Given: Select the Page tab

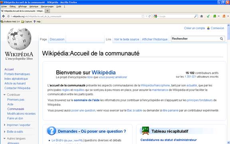Looking at the screenshot, I should click(43, 39).
